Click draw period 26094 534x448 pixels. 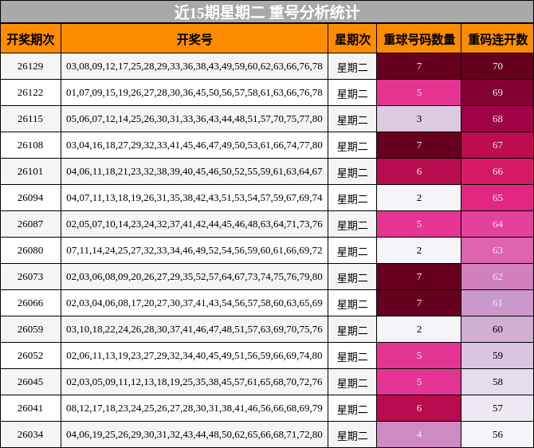click(x=30, y=198)
